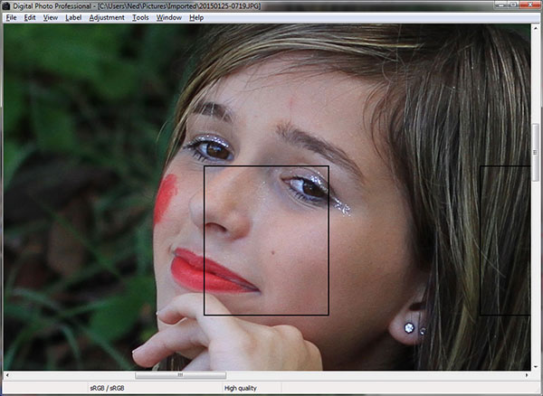Screen dimensions: 543x396
Task: Click the horizontal scrollbar thumb below the photo
Action: (180, 374)
